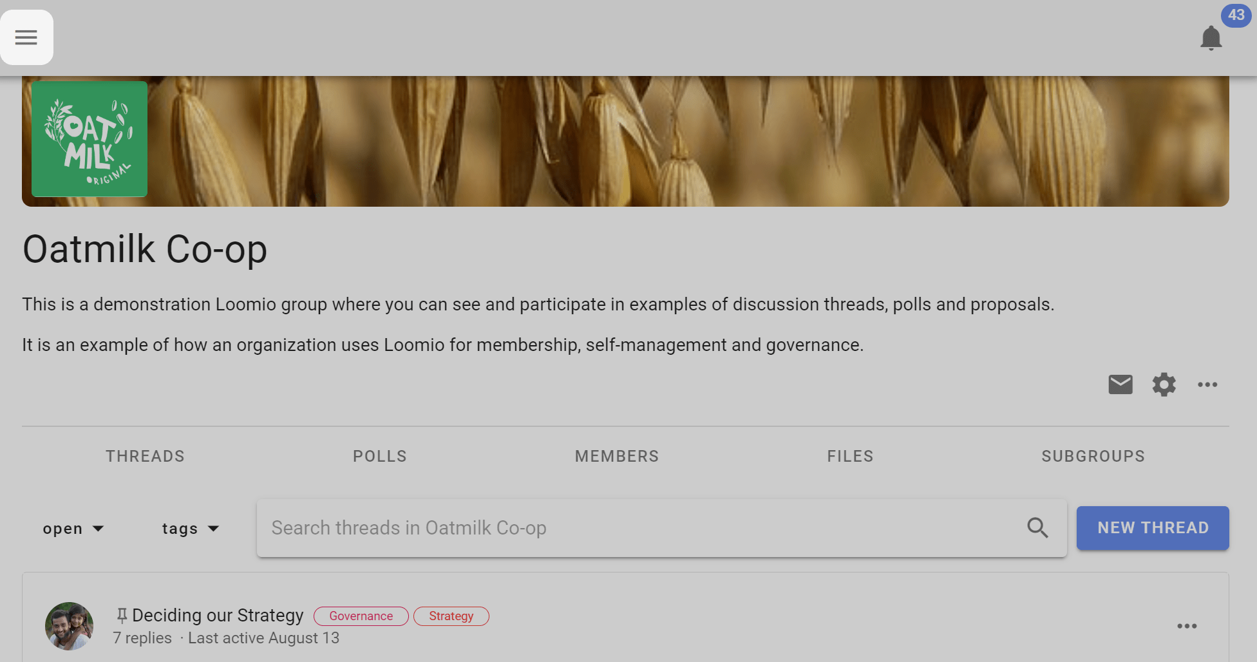The image size is (1257, 662).
Task: Go to the Subgroups tab
Action: (x=1093, y=457)
